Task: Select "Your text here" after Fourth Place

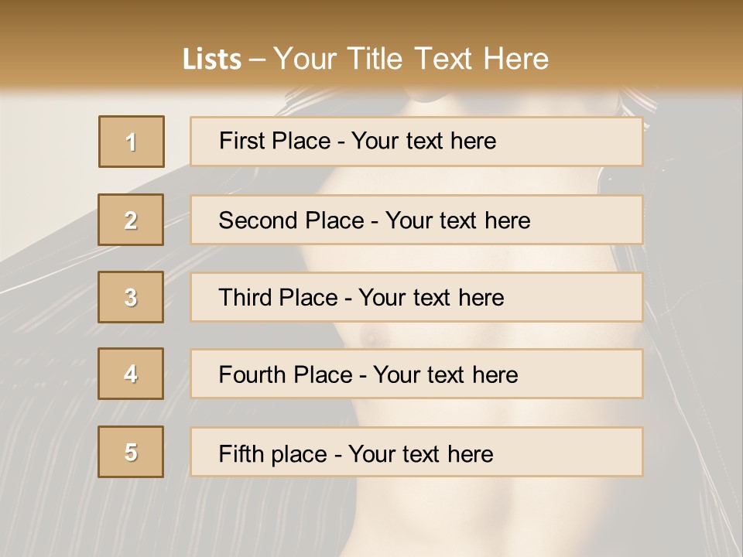Action: coord(446,374)
